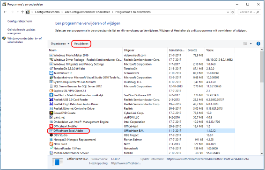Viewport: 265px width, 170px height.
Task: Open the Configuratiescherm sidebar link
Action: [20, 21]
